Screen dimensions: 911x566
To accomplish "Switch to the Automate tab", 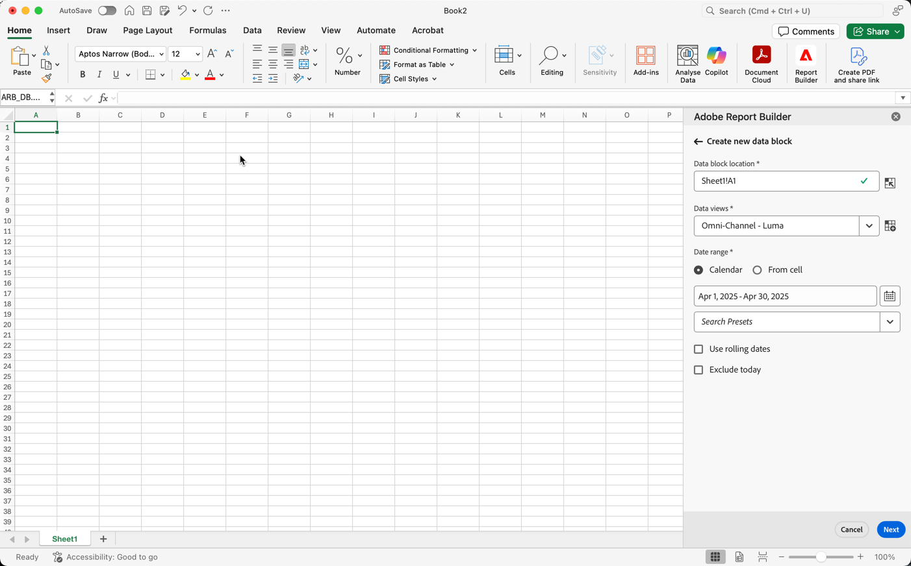I will 376,31.
